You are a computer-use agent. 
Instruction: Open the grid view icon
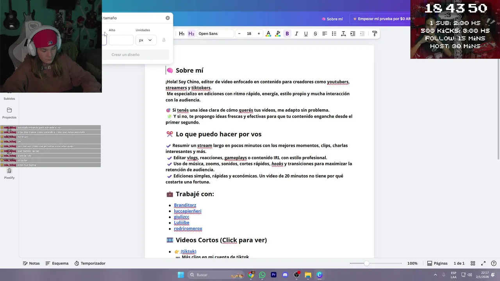(x=473, y=263)
